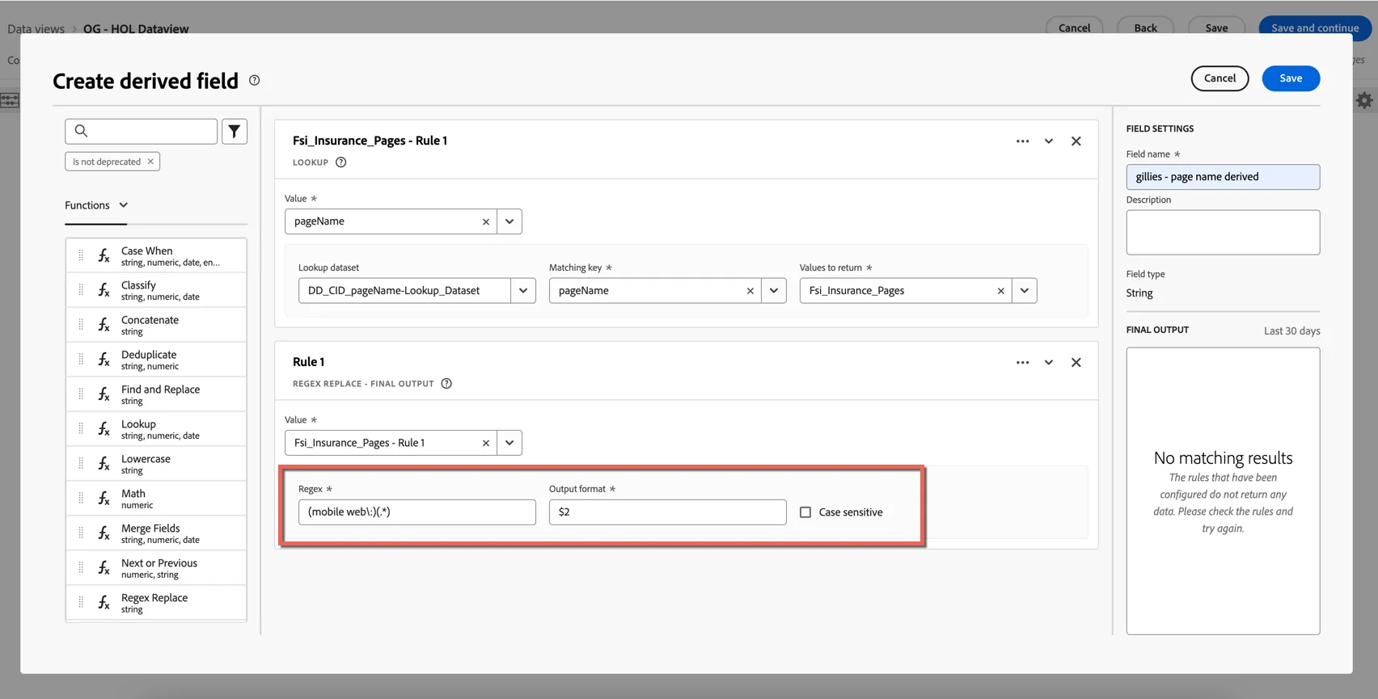The height and width of the screenshot is (699, 1378).
Task: Open settings gear in background Dataview page
Action: coord(1364,100)
